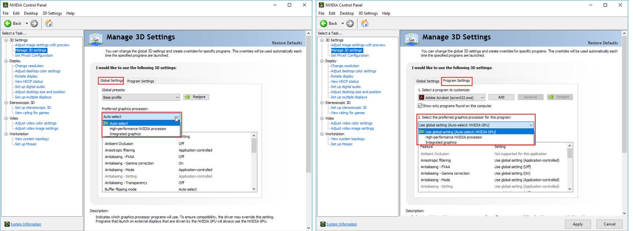Click Restore button beside Global presets

click(196, 97)
